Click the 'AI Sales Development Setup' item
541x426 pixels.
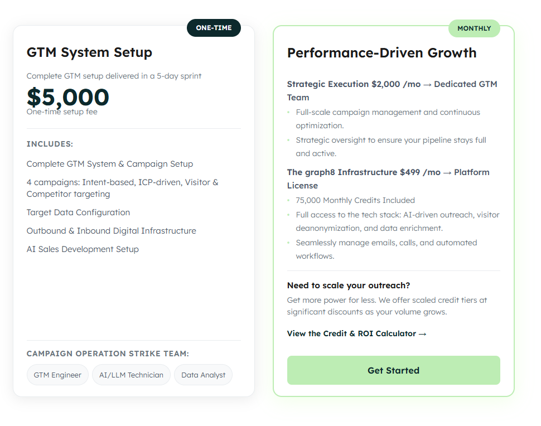click(x=83, y=249)
